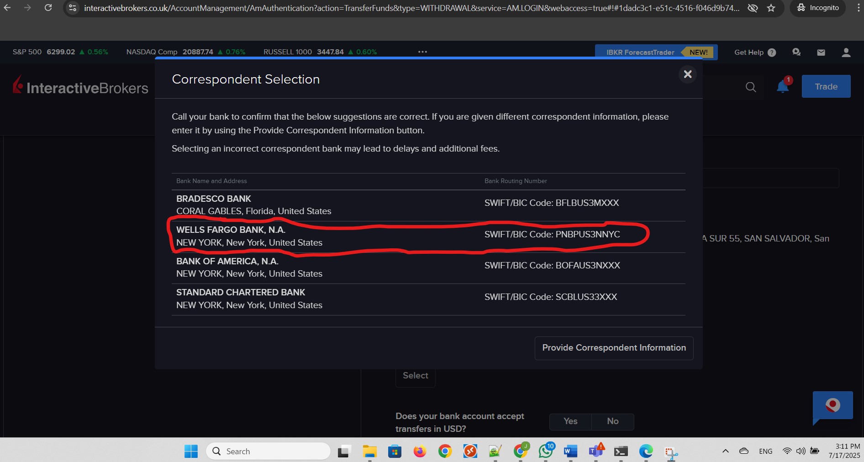Show hidden system tray icons
Screen dimensions: 864x462
pyautogui.click(x=725, y=451)
